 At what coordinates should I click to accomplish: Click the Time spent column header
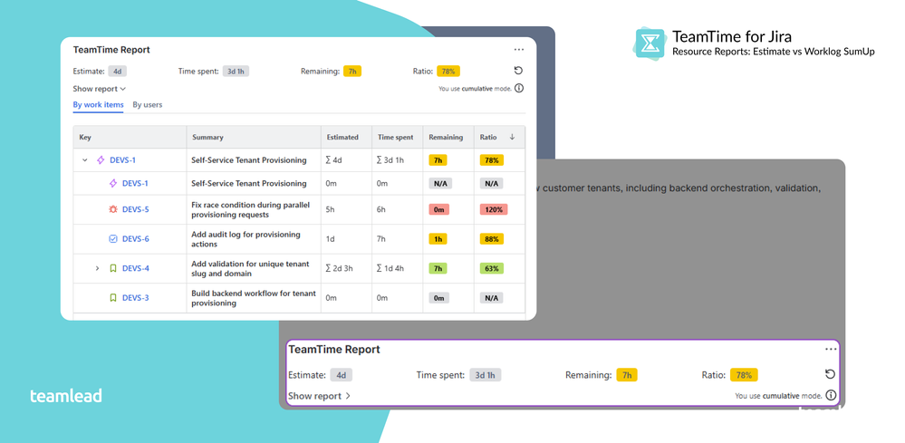tap(395, 138)
